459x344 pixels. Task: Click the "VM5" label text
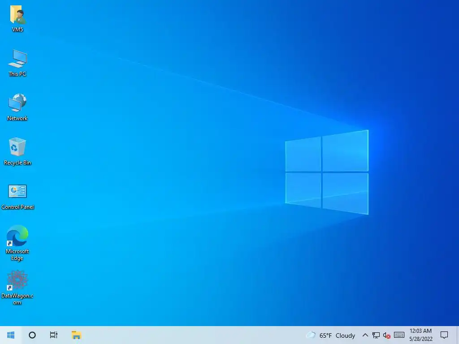(17, 29)
